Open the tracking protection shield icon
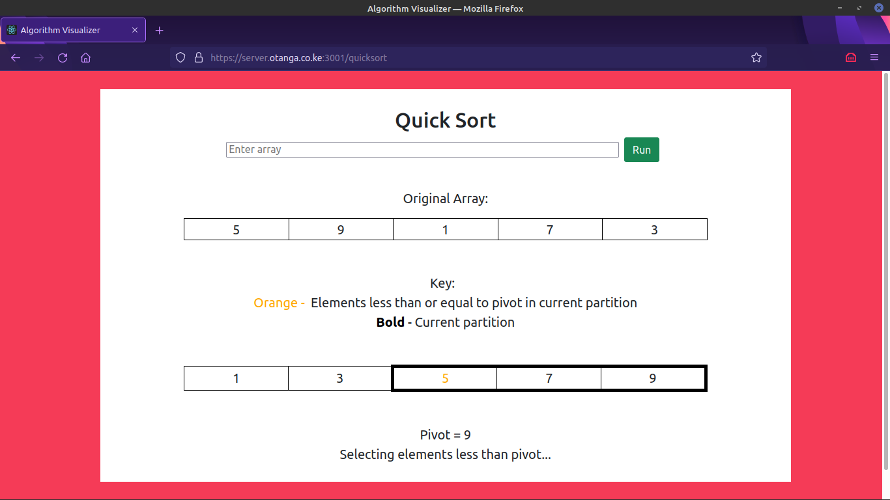Screen dimensions: 890x500 (181, 58)
